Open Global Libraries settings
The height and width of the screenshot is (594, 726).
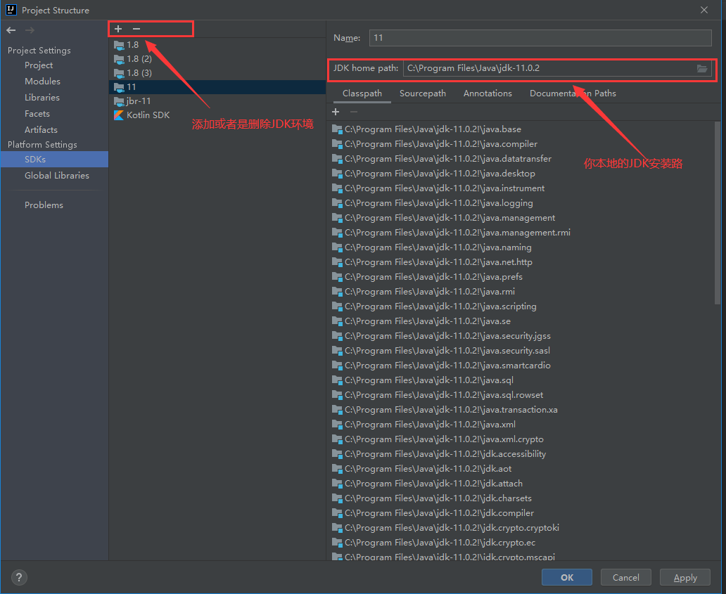click(56, 176)
